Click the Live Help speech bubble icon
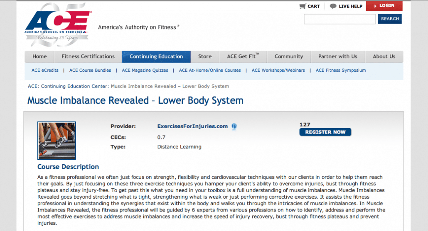428x231 pixels. (333, 6)
